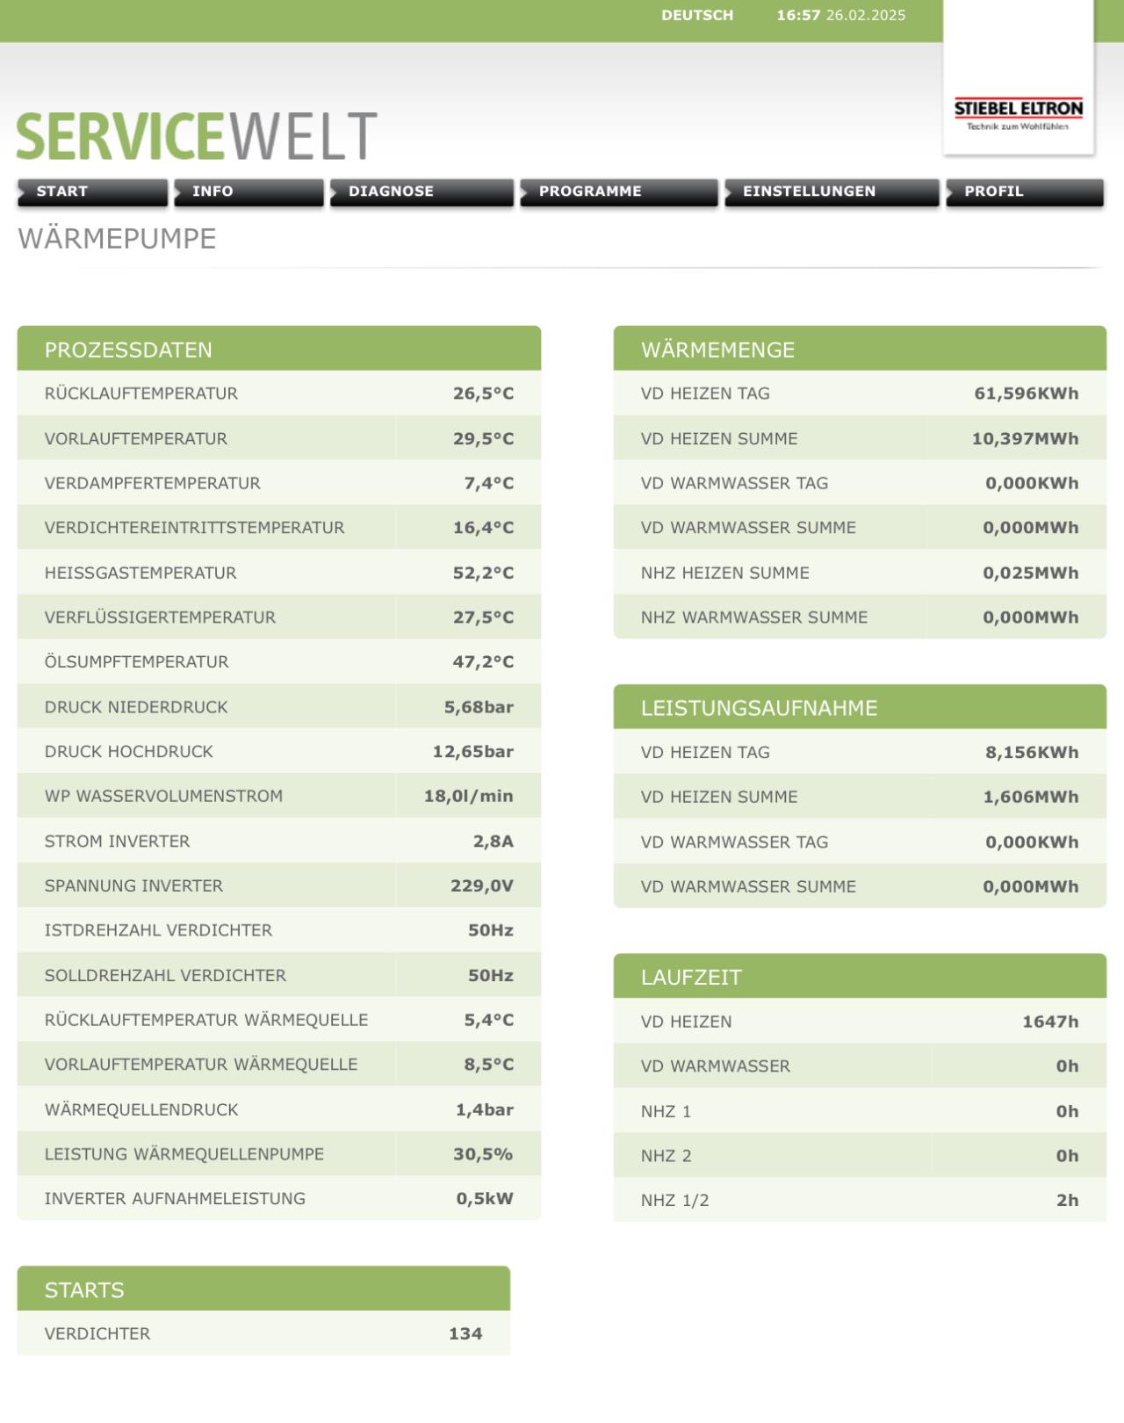The height and width of the screenshot is (1423, 1124).
Task: Click the Stiebel Eltron logo
Action: 1019,112
